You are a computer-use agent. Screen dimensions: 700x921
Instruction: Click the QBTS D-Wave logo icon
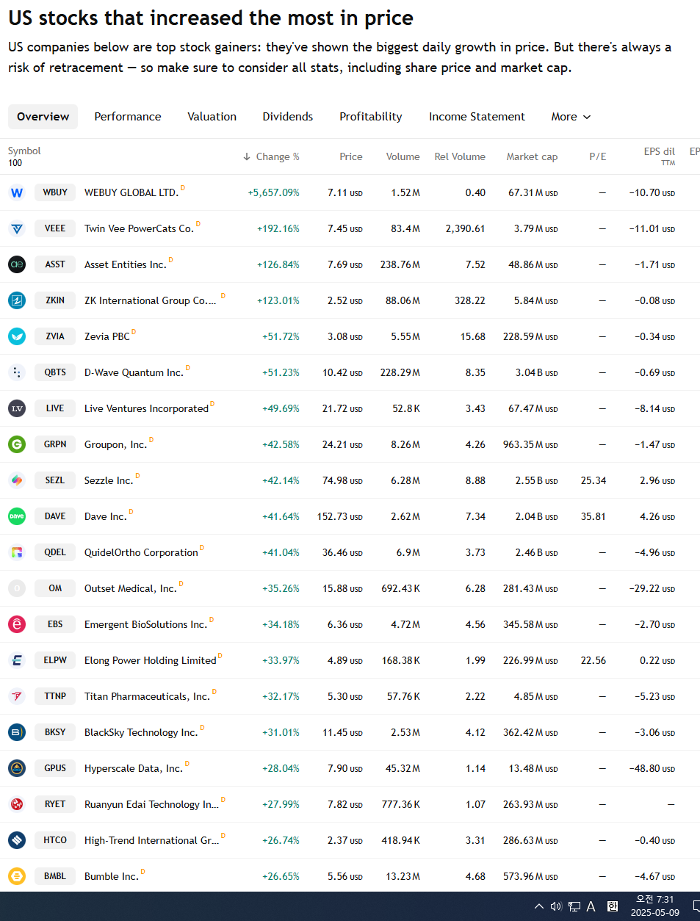pos(17,372)
